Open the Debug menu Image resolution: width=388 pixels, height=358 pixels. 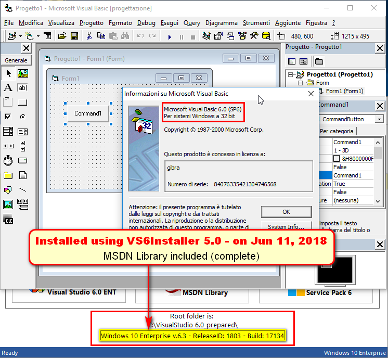pos(146,23)
